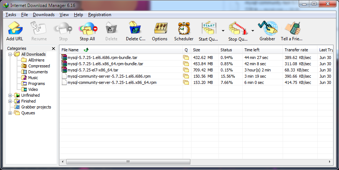Screen dimensions: 339x170
Task: Click file icon of mysql-community-server-5.7.25-1.el6.i686.rpm
Action: coord(64,76)
